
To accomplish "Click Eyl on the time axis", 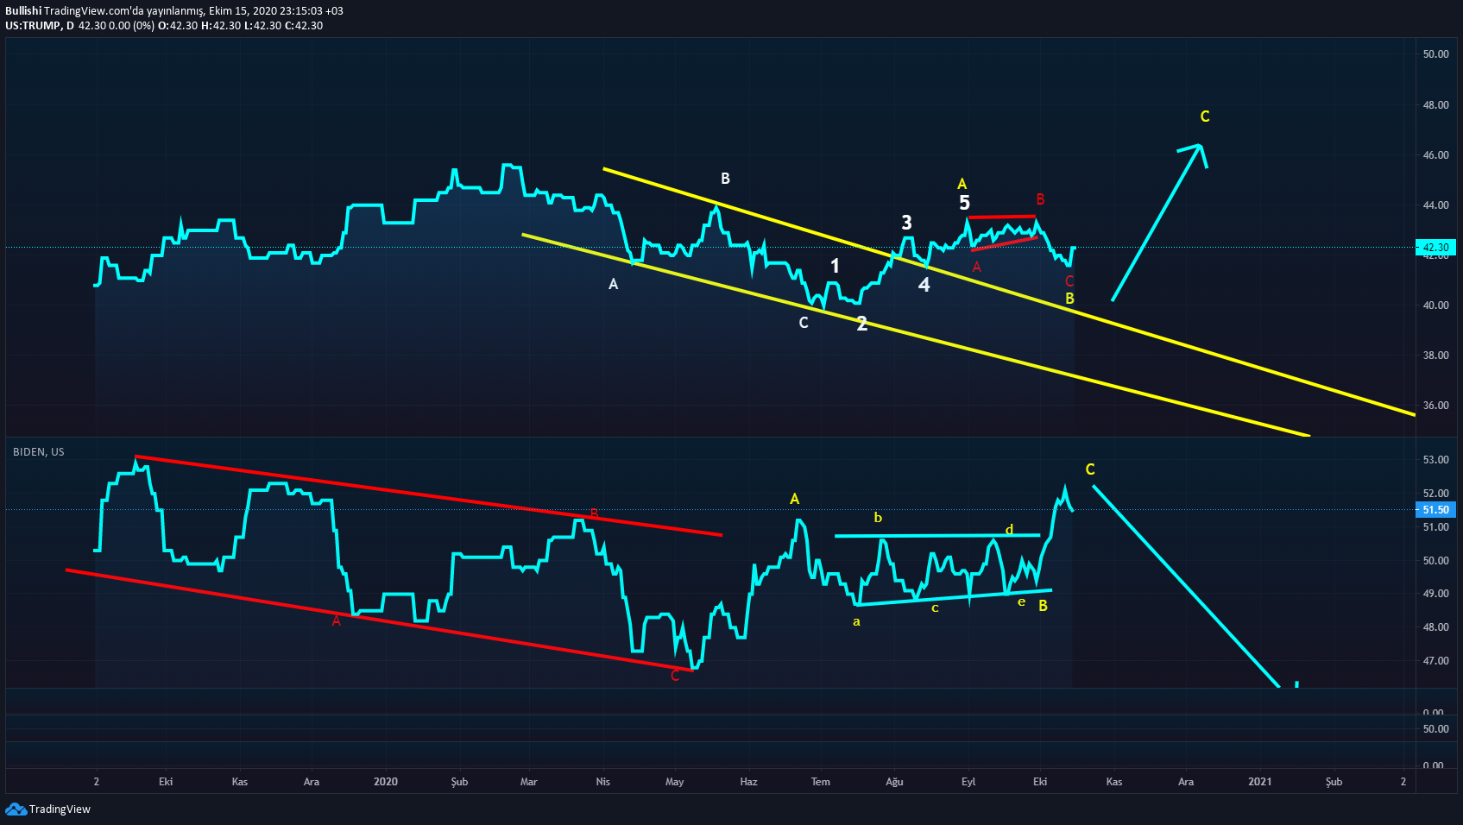I will coord(968,782).
